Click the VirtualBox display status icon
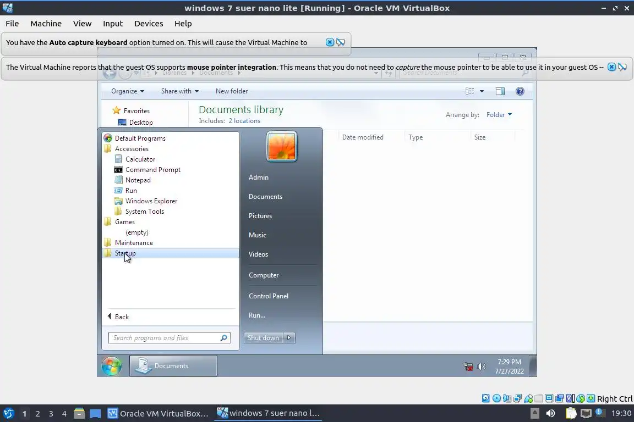 (549, 398)
